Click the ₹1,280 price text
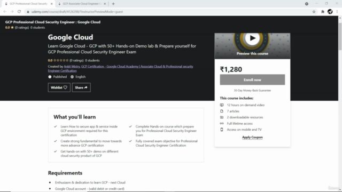Screen dimensions: 342x192 click(231, 69)
